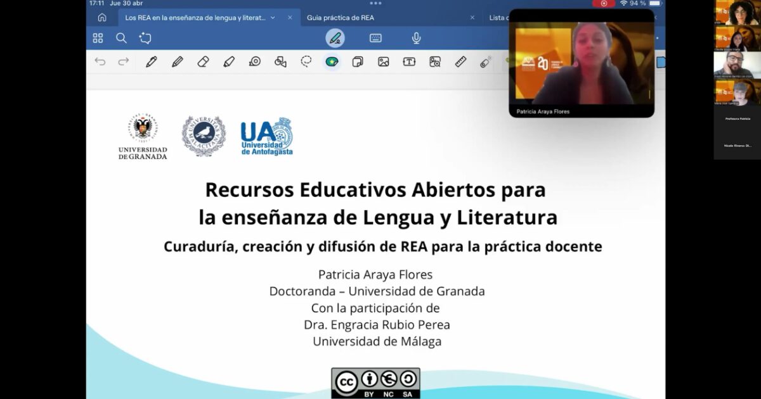
Task: Select the fountain Pen tool
Action: (151, 61)
